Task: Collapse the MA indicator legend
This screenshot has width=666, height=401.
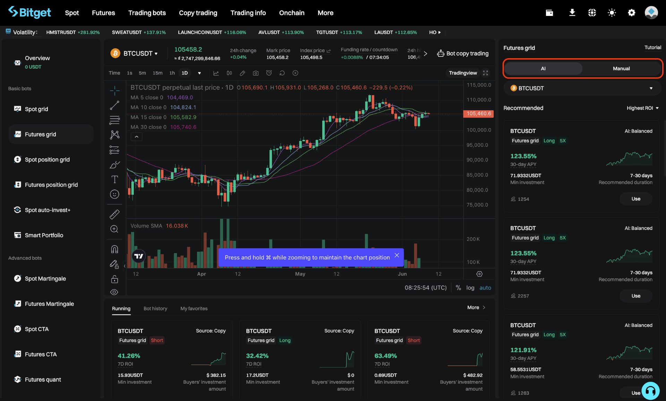Action: point(137,137)
